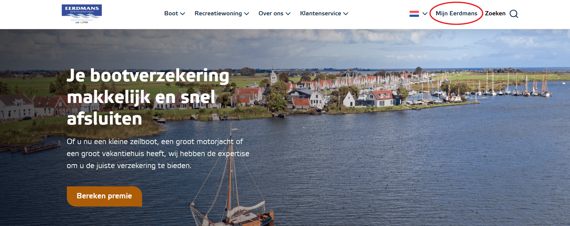Screen dimensions: 570x226
Task: Click the Bereken premie button
Action: [104, 196]
